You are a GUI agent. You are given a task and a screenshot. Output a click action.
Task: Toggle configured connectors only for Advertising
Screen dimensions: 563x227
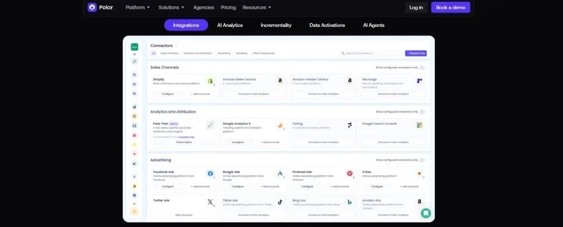(423, 160)
